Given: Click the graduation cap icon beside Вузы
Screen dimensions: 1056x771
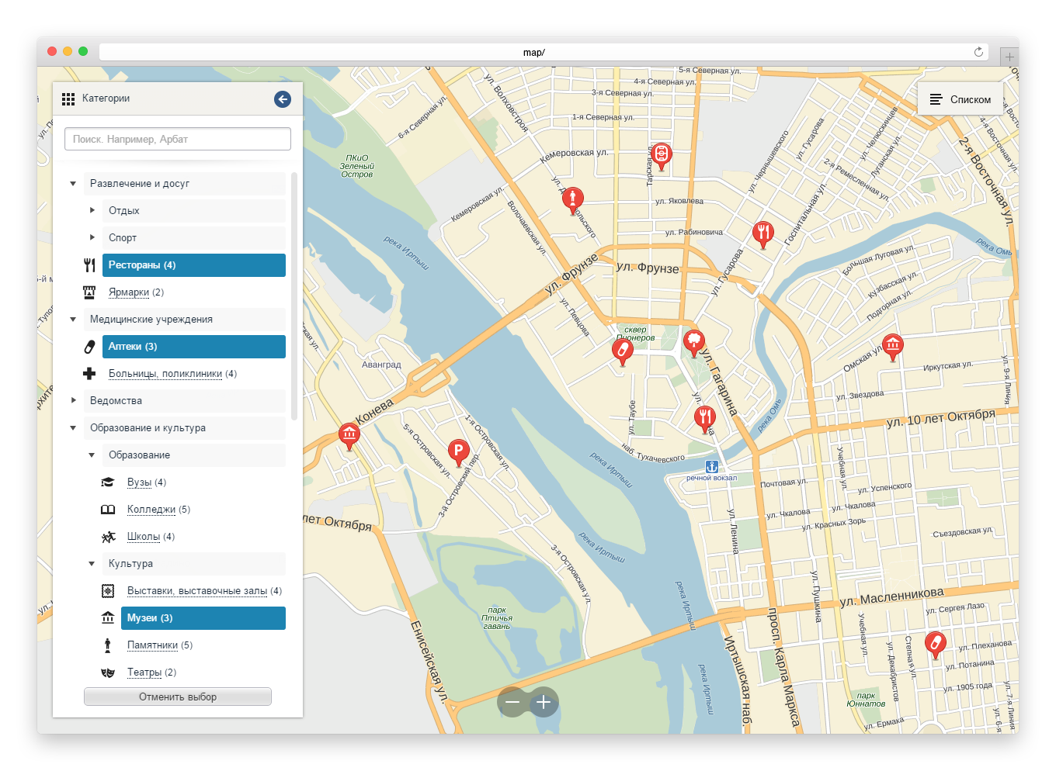Looking at the screenshot, I should [x=108, y=482].
